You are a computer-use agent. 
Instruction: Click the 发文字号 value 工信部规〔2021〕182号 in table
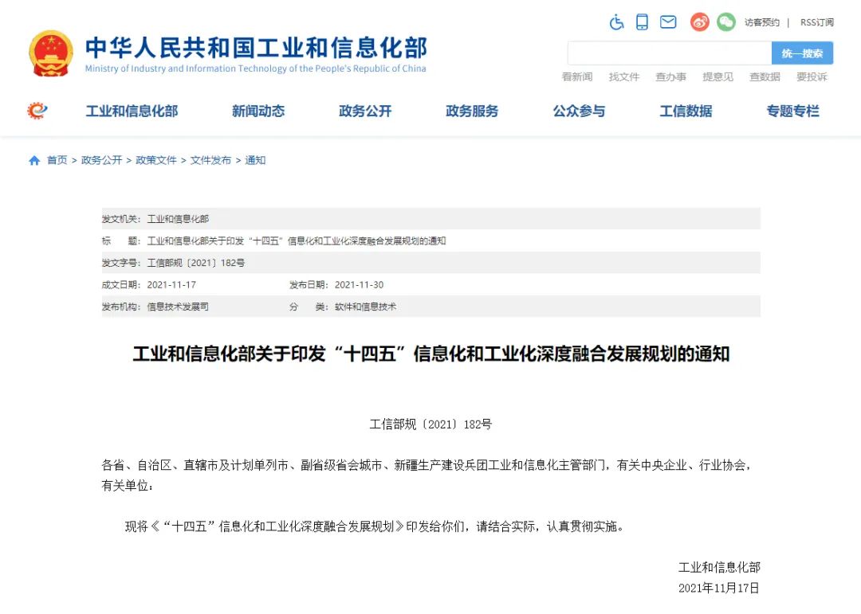click(x=196, y=263)
